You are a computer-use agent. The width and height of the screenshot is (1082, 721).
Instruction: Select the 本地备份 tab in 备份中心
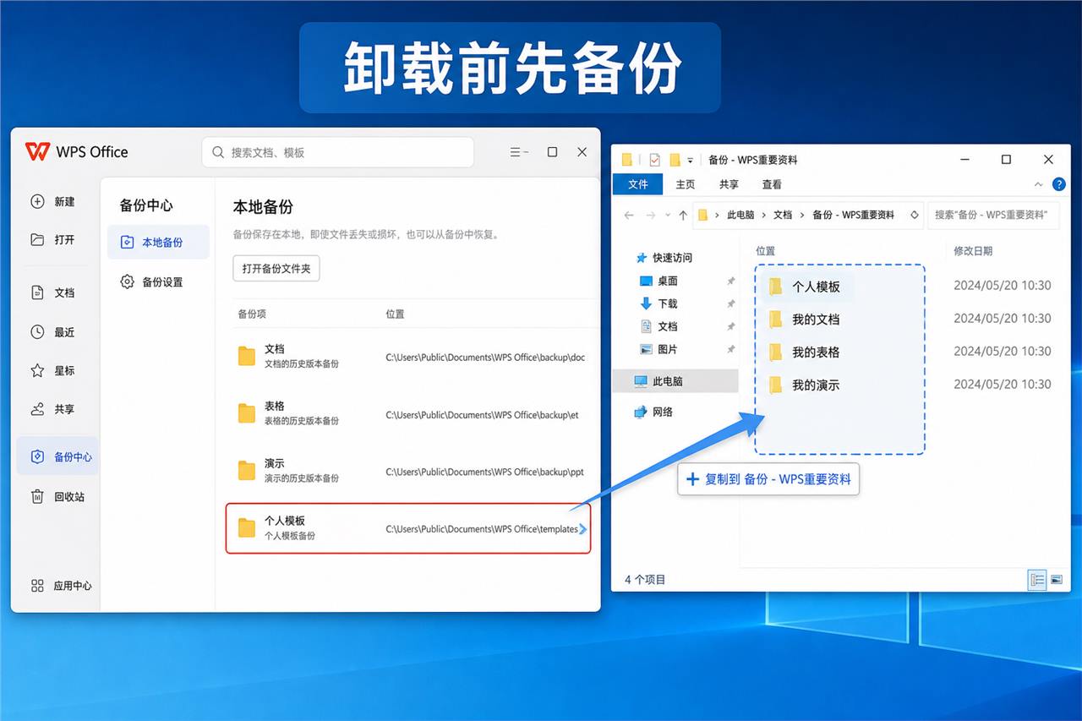point(158,242)
